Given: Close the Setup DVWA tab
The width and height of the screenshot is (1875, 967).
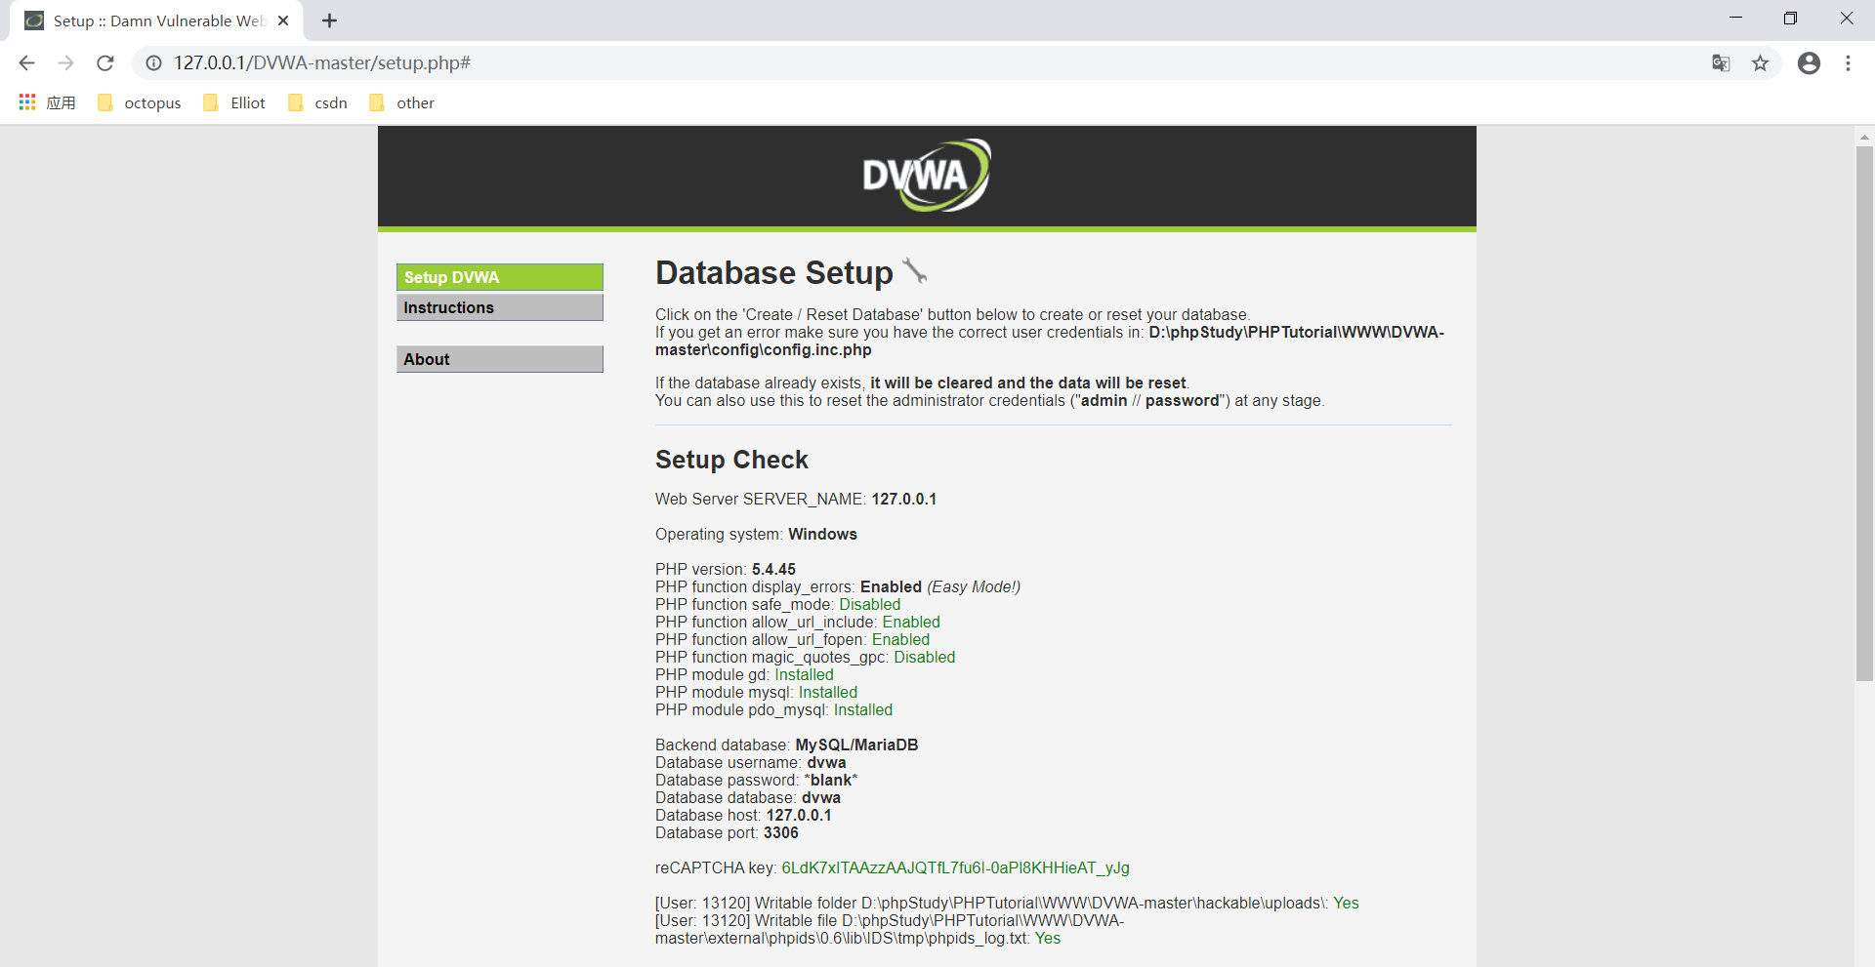Looking at the screenshot, I should [283, 20].
